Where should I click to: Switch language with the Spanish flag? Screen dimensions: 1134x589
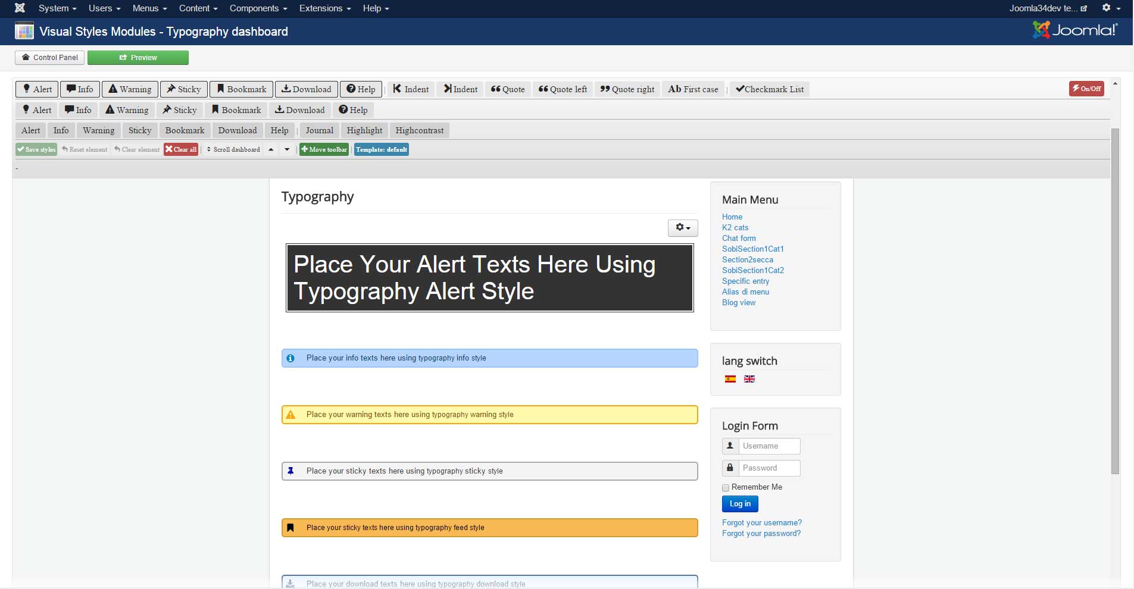pyautogui.click(x=730, y=379)
